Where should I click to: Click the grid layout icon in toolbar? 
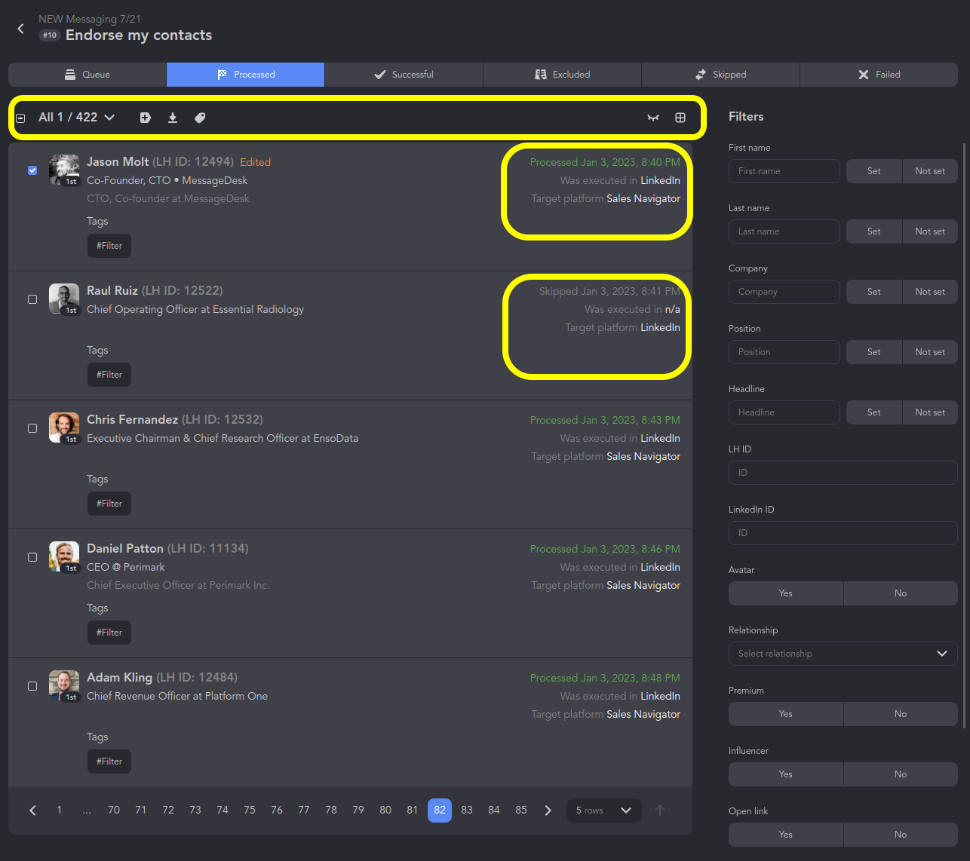[680, 118]
